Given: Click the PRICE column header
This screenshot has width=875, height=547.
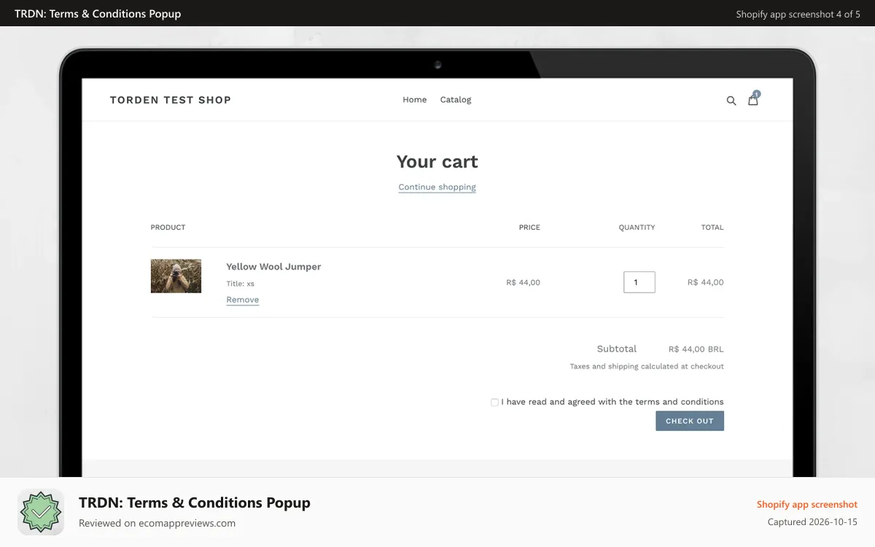Looking at the screenshot, I should (529, 228).
